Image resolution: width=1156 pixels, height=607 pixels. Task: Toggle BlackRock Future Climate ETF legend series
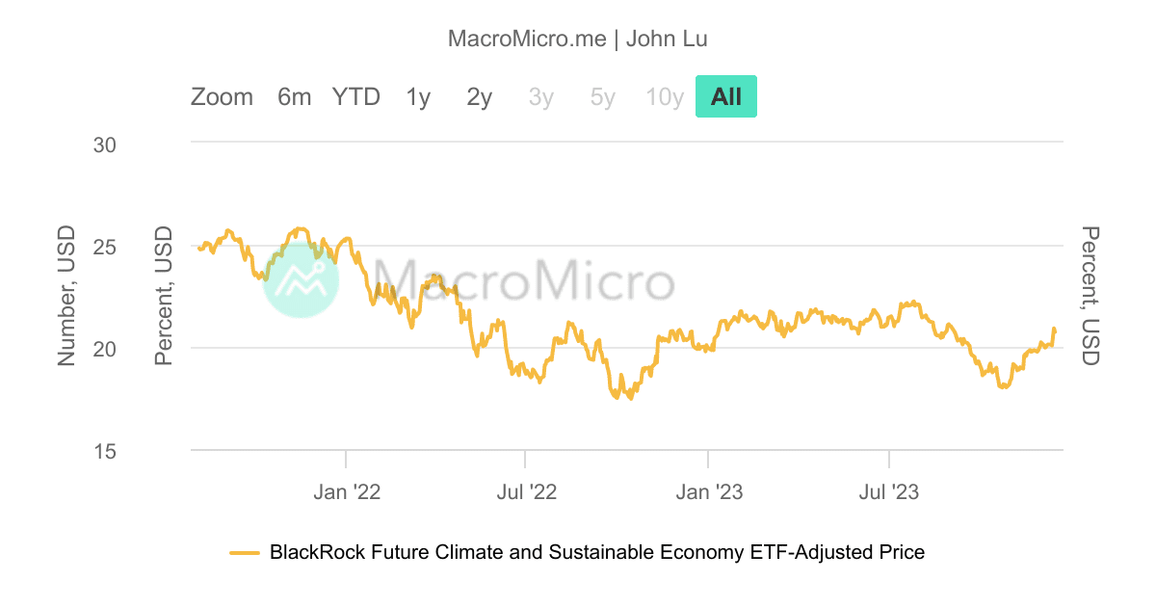[597, 553]
